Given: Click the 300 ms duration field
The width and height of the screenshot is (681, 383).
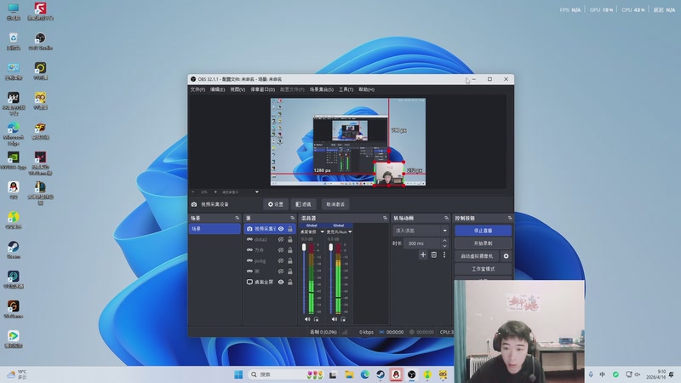Looking at the screenshot, I should (x=422, y=243).
